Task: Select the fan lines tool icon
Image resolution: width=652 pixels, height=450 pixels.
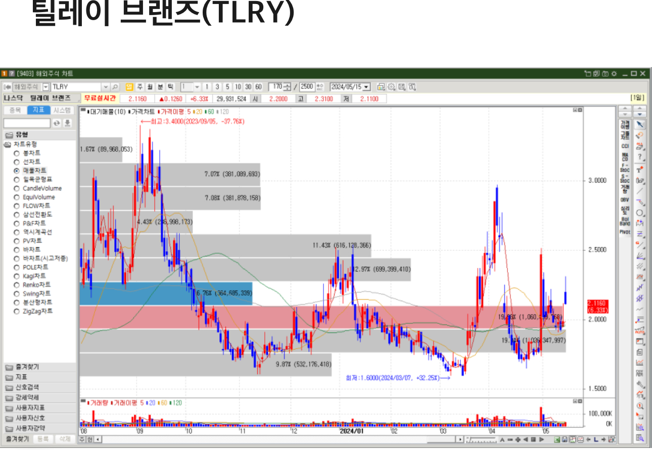Action: [x=640, y=256]
